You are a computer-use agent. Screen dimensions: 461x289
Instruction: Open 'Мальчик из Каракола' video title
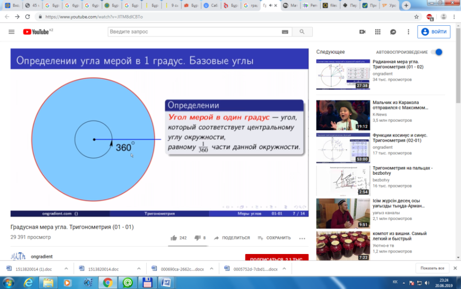tap(400, 105)
